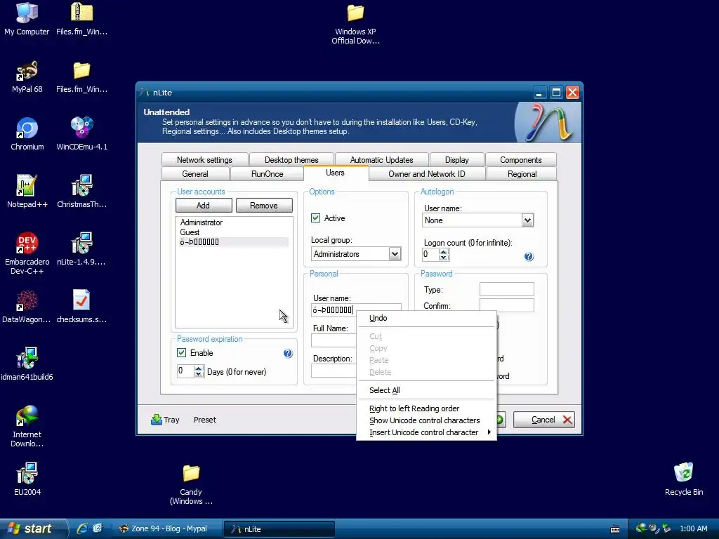The height and width of the screenshot is (539, 719).
Task: Open Internet Download Manager desktop shortcut
Action: 27,426
